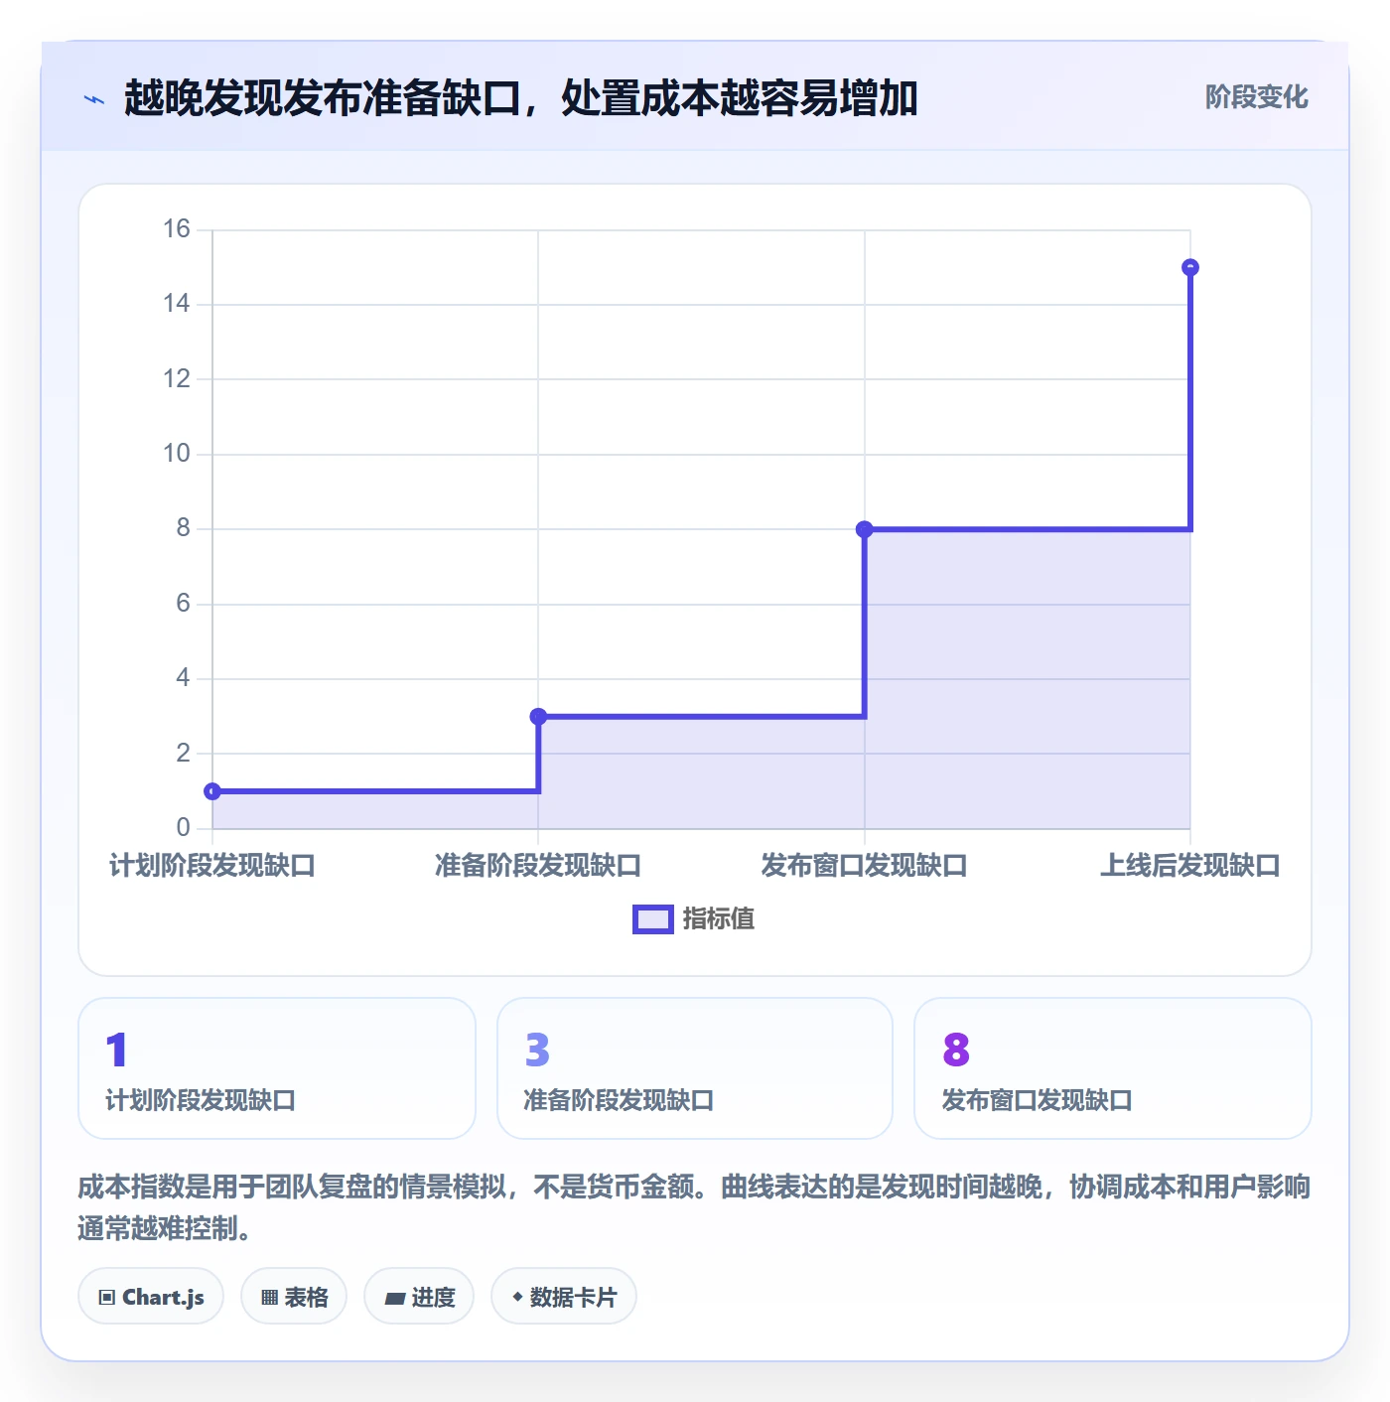This screenshot has height=1402, width=1390.
Task: Open the 计划阶段发现缺口 stat card with value 1
Action: (277, 1068)
